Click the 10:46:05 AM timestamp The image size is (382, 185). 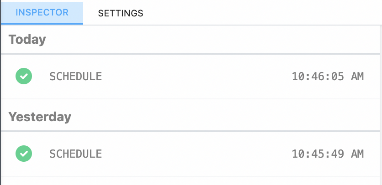click(328, 77)
